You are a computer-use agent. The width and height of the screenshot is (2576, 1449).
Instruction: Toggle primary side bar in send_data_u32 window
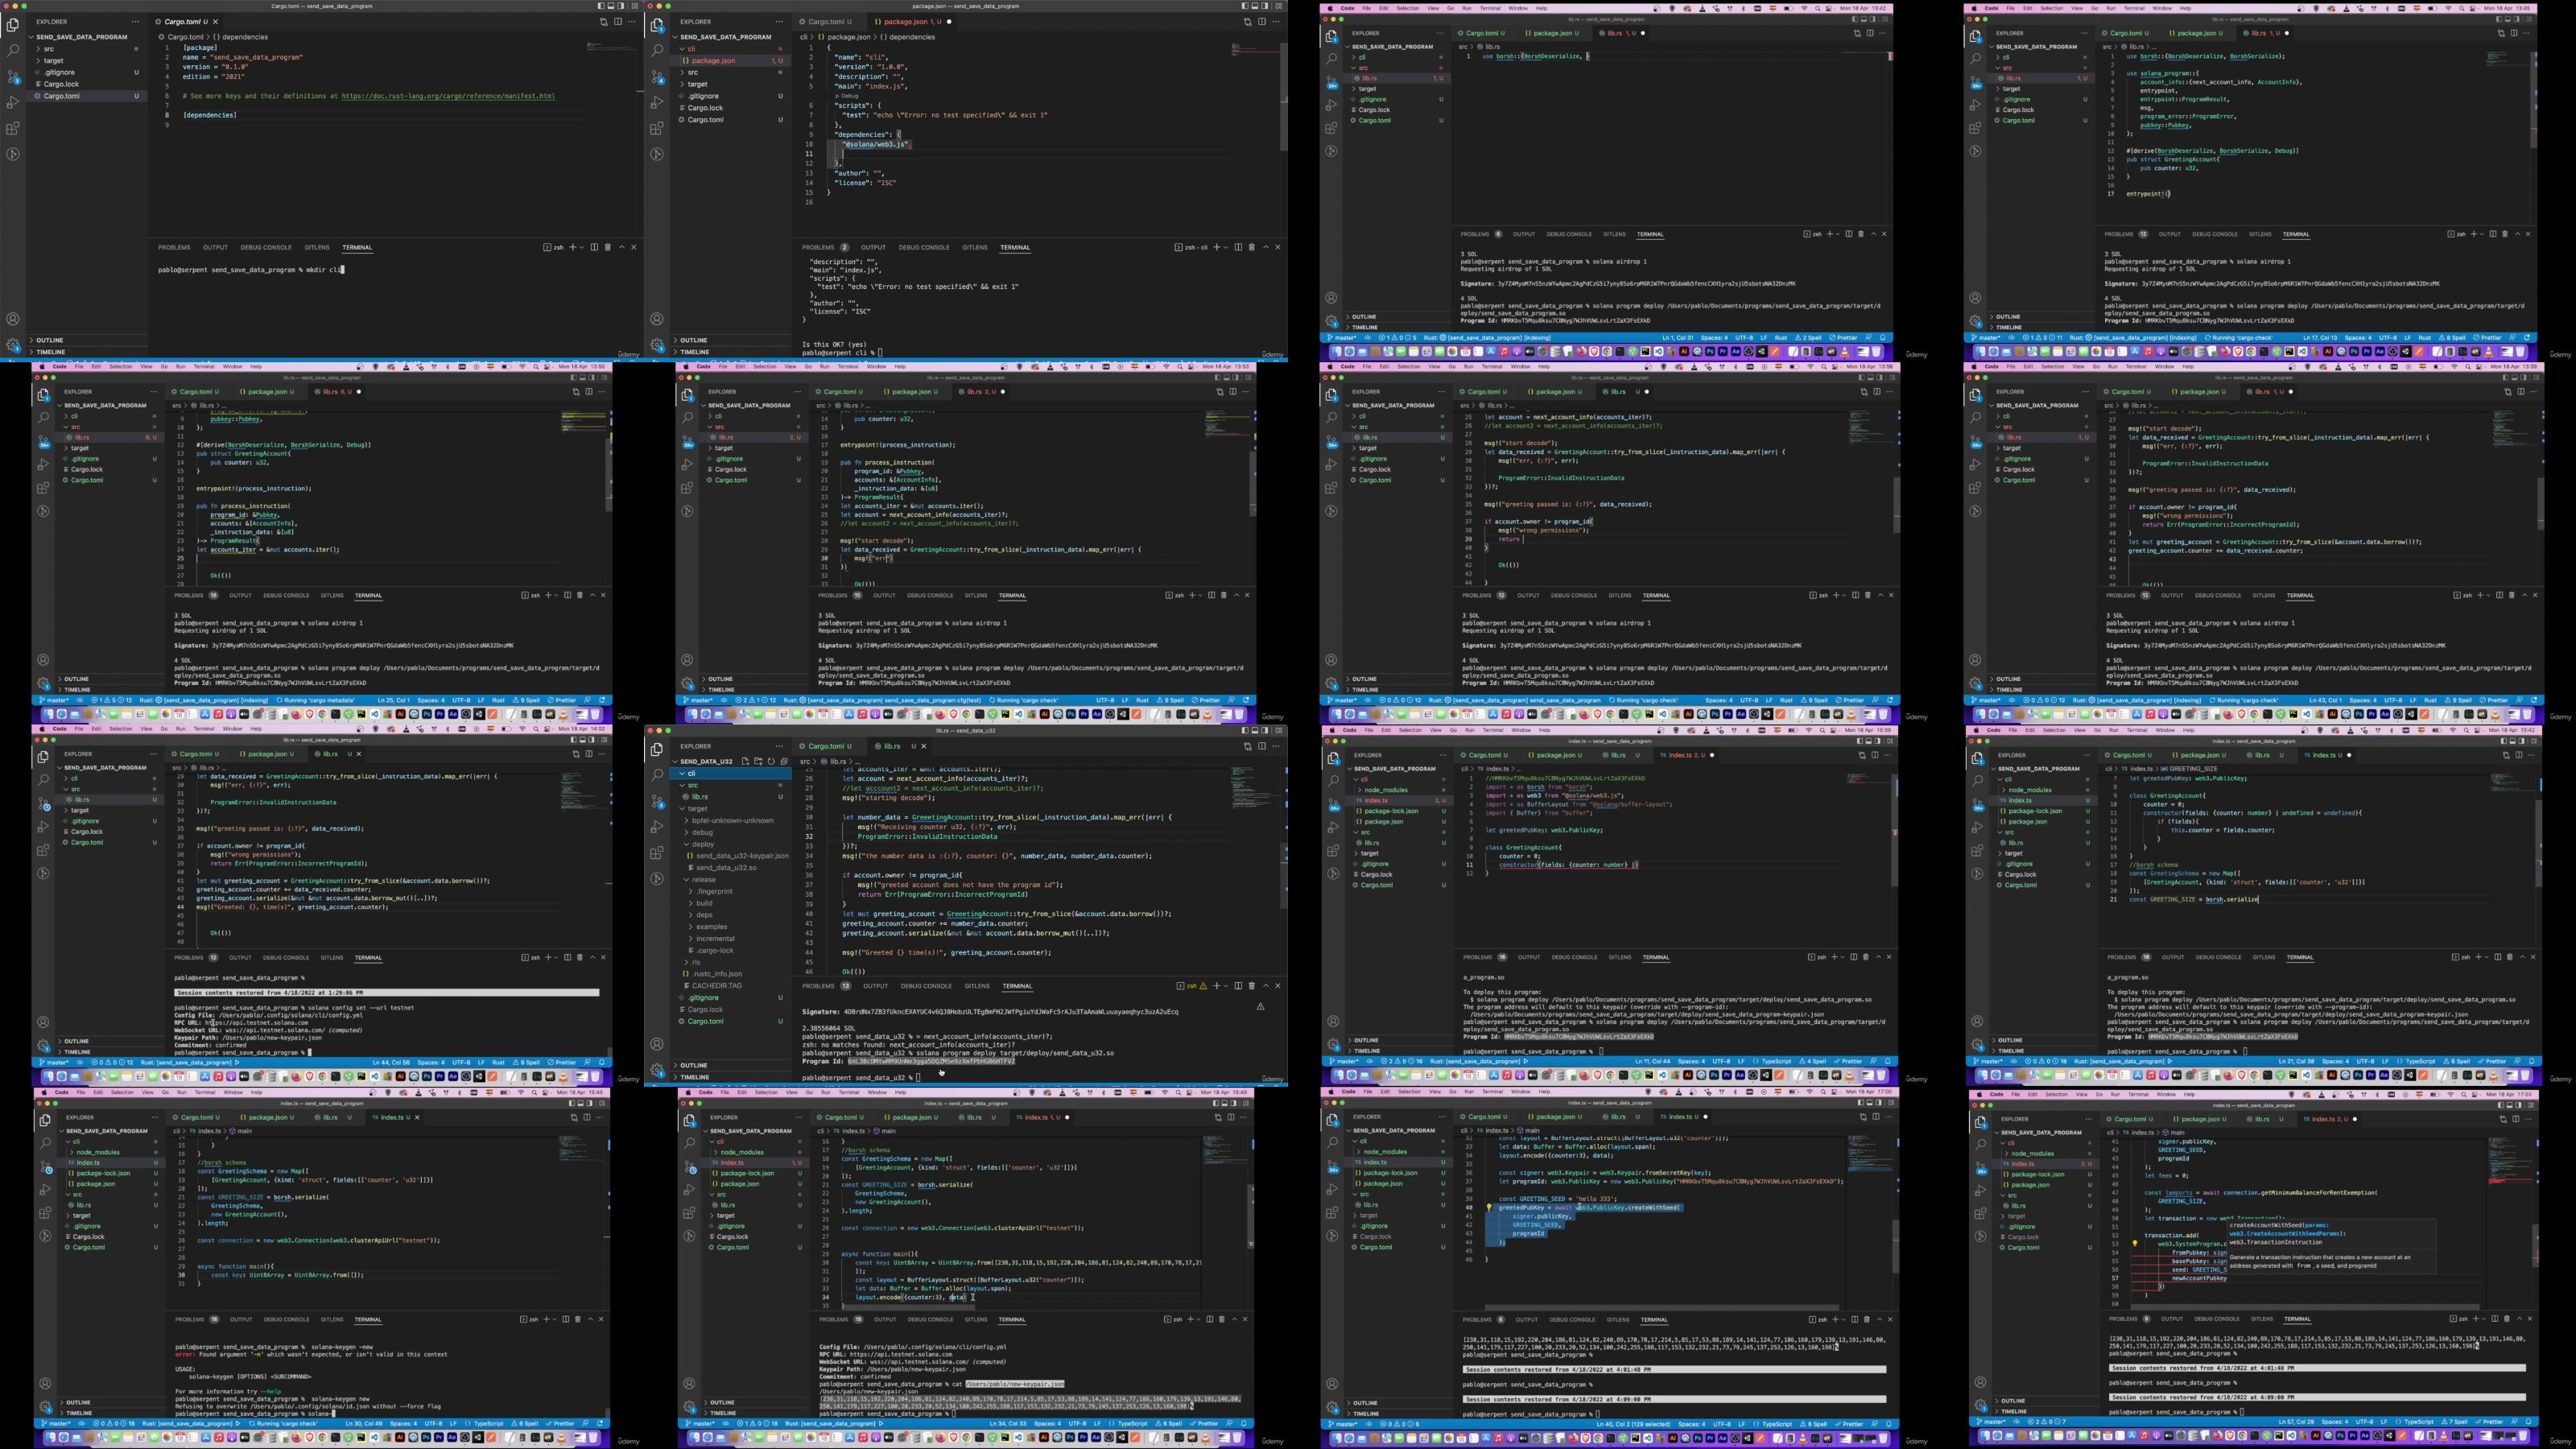(1245, 731)
